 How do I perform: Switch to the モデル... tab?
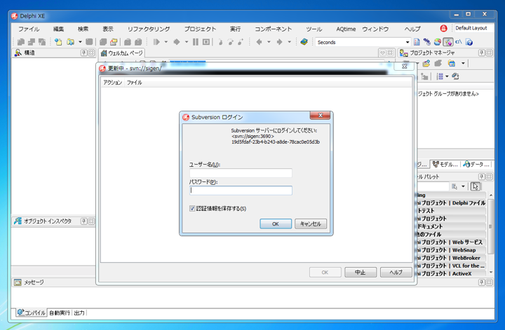[445, 165]
